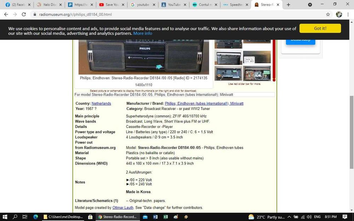The image size is (354, 221).
Task: Click the Chrome Stereo-Radio-Record taskbar button
Action: tap(118, 217)
